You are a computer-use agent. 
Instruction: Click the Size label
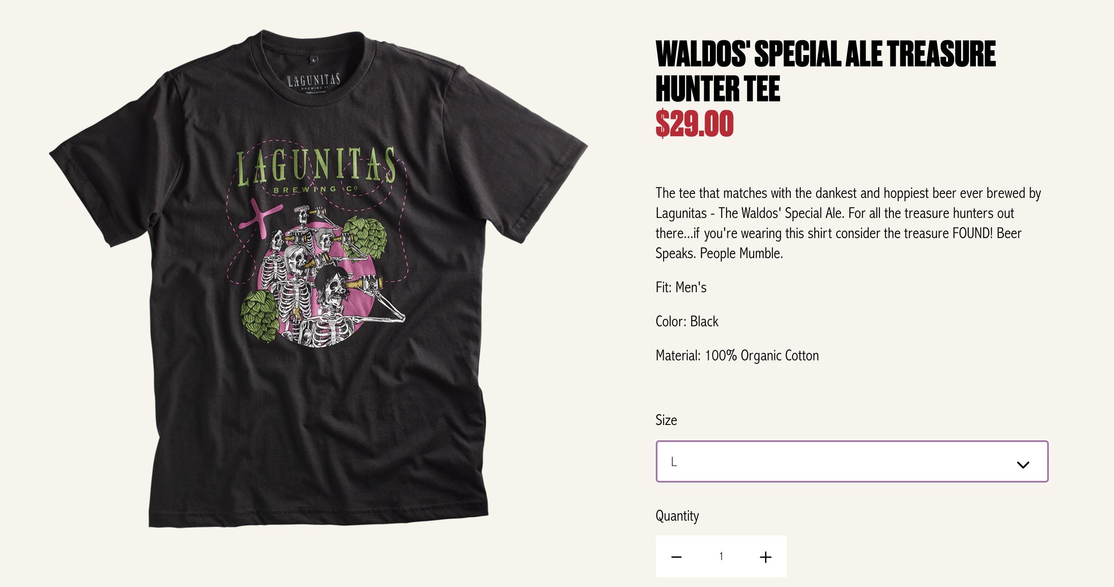666,420
